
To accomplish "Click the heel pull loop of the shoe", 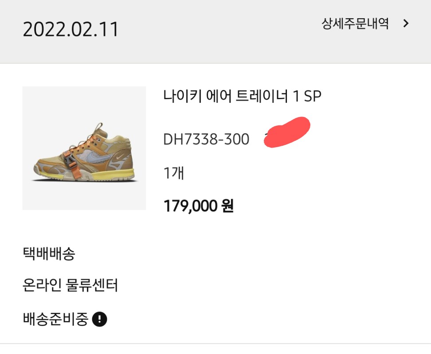I will [x=99, y=127].
